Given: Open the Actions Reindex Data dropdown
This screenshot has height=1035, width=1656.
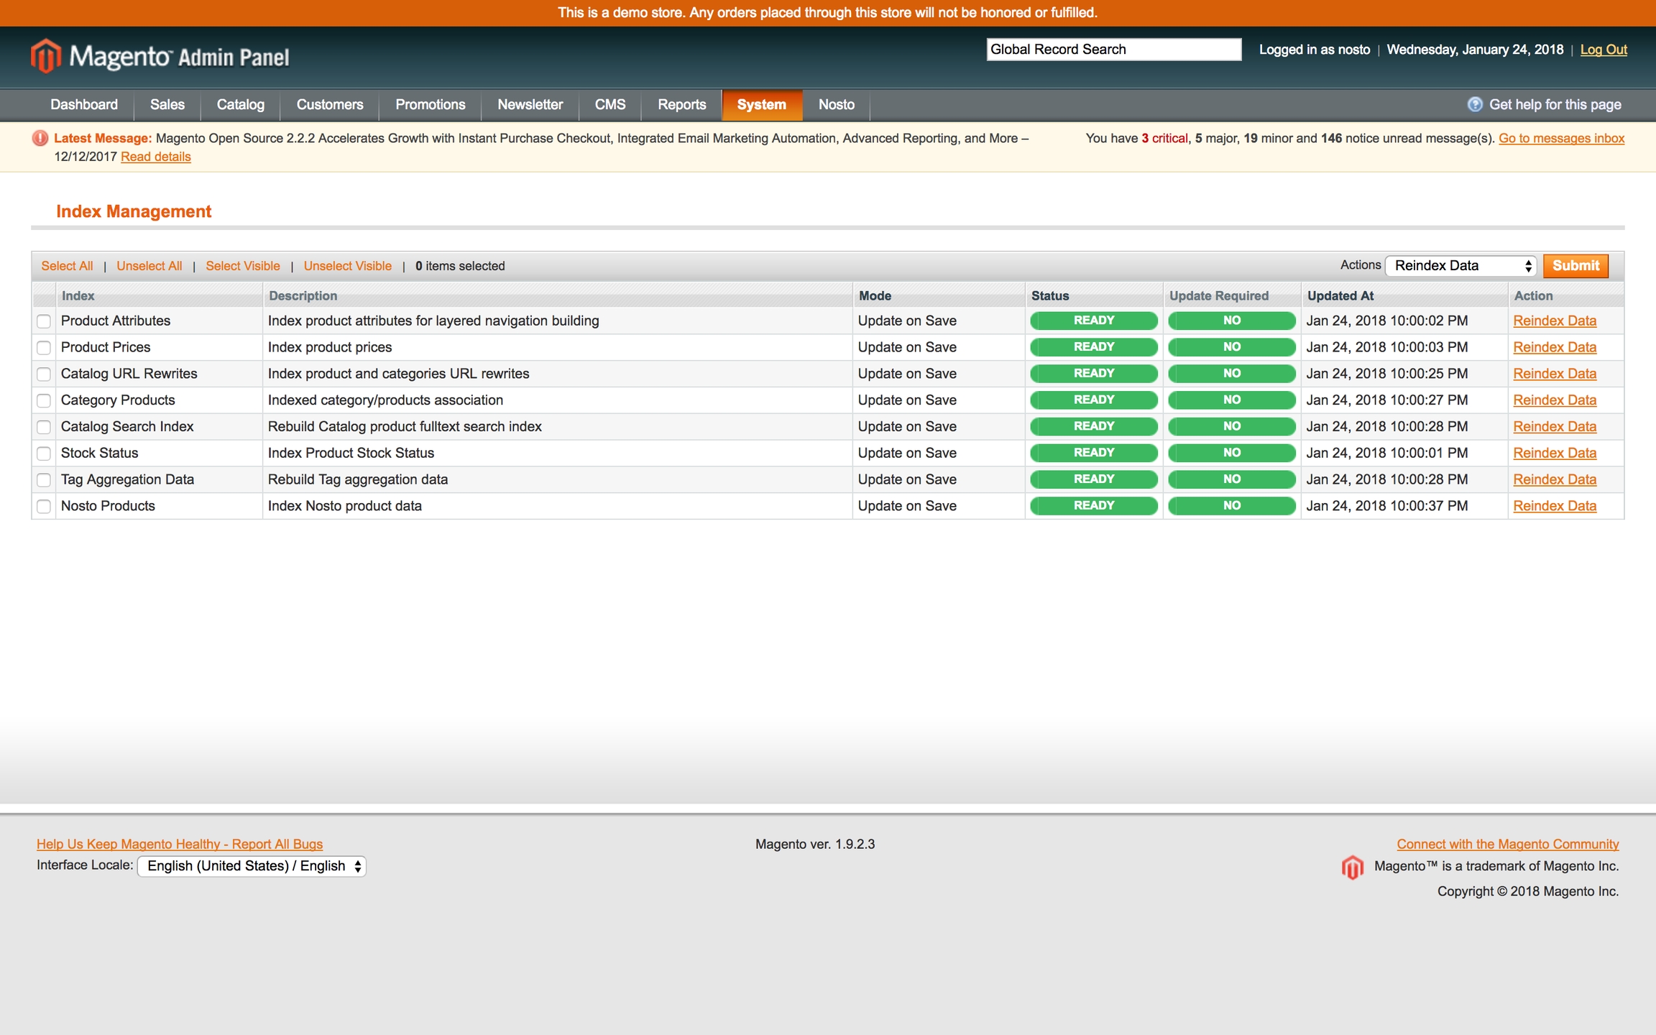Looking at the screenshot, I should pos(1460,266).
